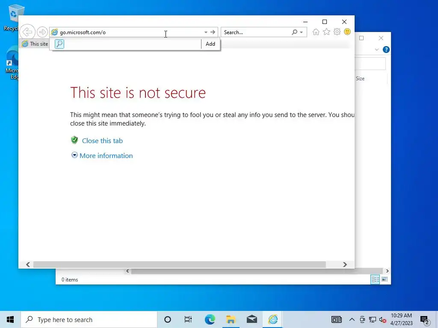Switch File Explorer to details view icon

[x=375, y=279]
